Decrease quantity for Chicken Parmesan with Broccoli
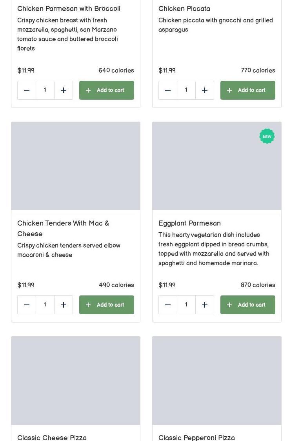Screen dimensions: 300x441 click(27, 90)
